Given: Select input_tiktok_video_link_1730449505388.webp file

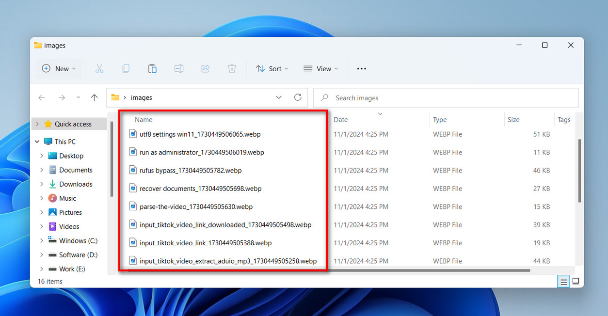Looking at the screenshot, I should [206, 243].
